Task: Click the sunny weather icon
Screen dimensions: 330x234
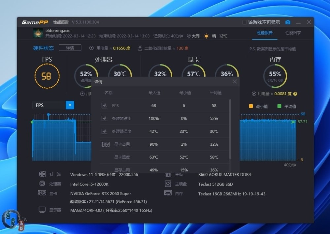Action: (x=207, y=36)
